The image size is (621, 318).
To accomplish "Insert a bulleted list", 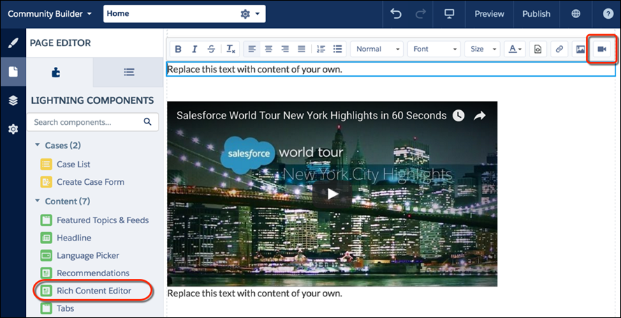I will click(338, 50).
